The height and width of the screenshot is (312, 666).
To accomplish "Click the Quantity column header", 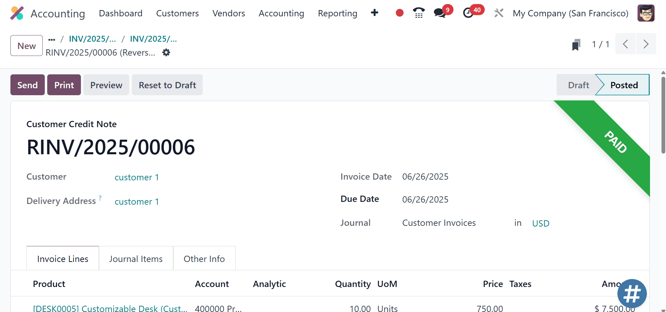I will 353,284.
